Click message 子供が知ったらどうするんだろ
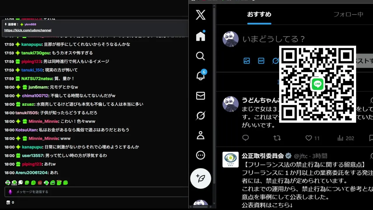This screenshot has height=210, width=373. [68, 113]
